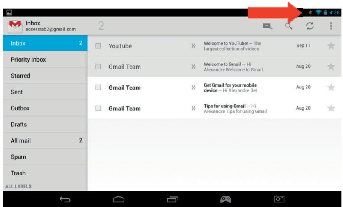Viewport: 343px width, 207px height.
Task: Star the Welcome to Gmail email
Action: (331, 66)
